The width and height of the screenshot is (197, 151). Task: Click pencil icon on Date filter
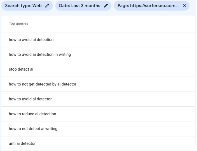[x=106, y=6]
